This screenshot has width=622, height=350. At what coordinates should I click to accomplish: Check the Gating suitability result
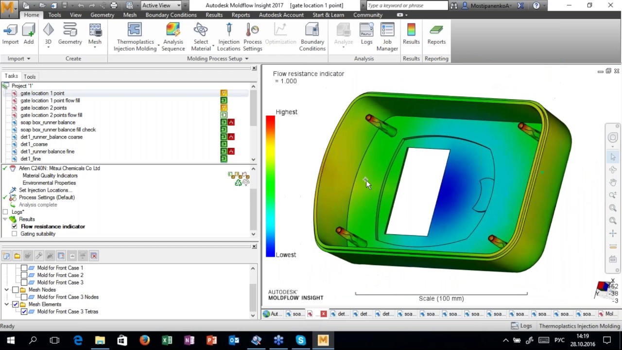coord(15,234)
